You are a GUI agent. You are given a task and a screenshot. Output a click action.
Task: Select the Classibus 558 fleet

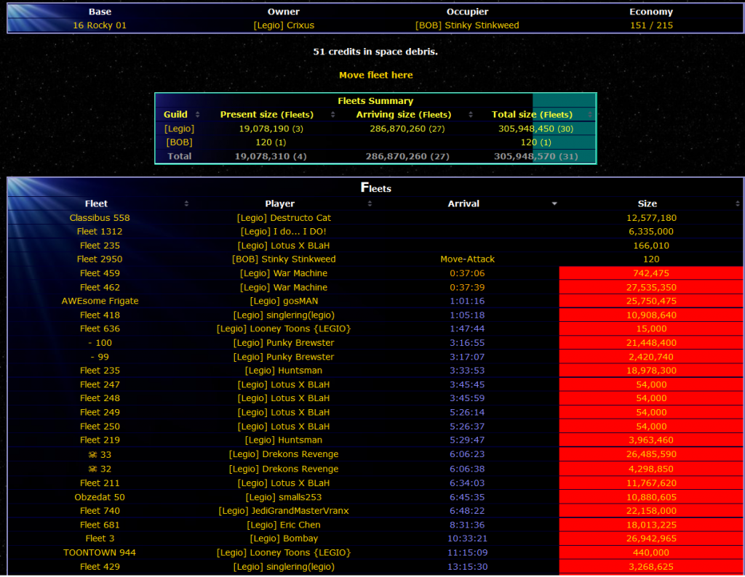coord(100,218)
